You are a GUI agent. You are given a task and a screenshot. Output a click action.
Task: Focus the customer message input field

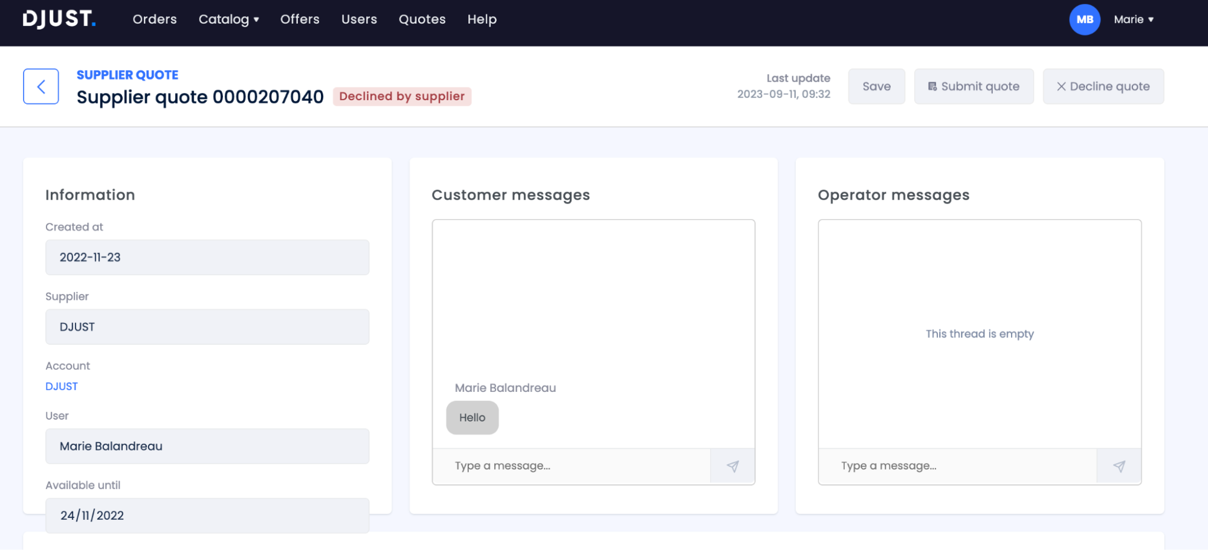click(571, 466)
